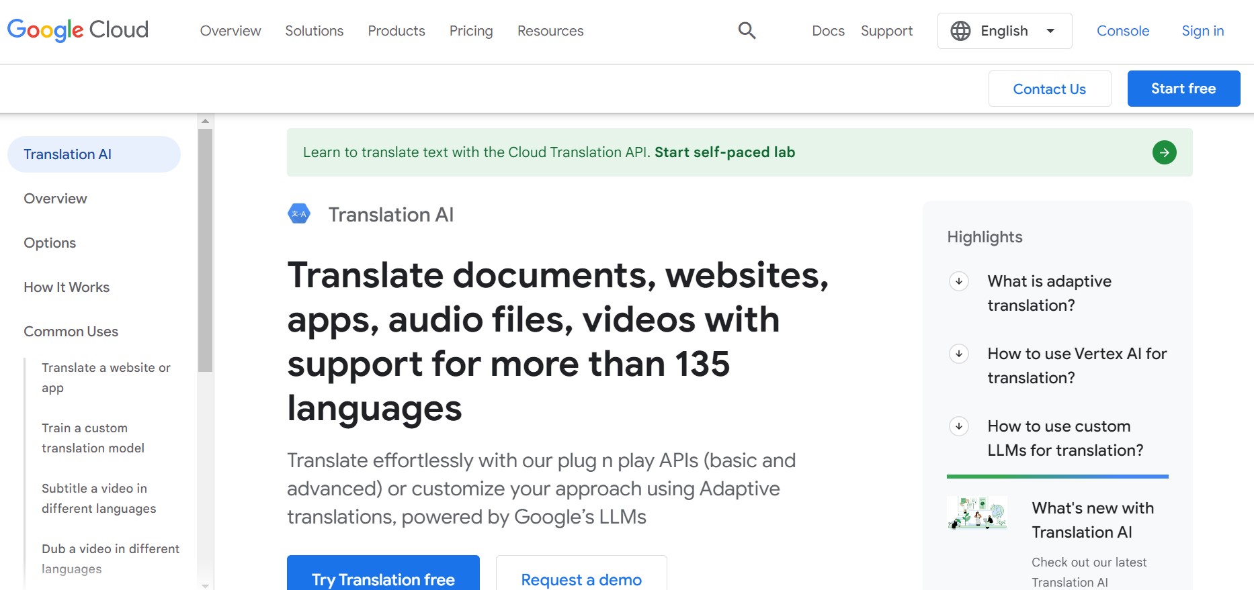Screen dimensions: 1254x590
Task: Select Overview in the sidebar
Action: click(55, 199)
